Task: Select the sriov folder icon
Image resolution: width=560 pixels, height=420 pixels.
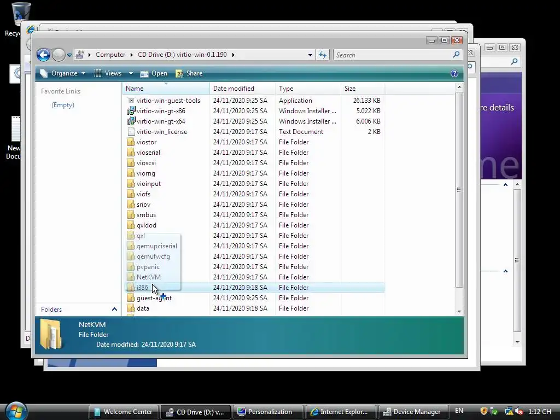Action: coord(131,204)
